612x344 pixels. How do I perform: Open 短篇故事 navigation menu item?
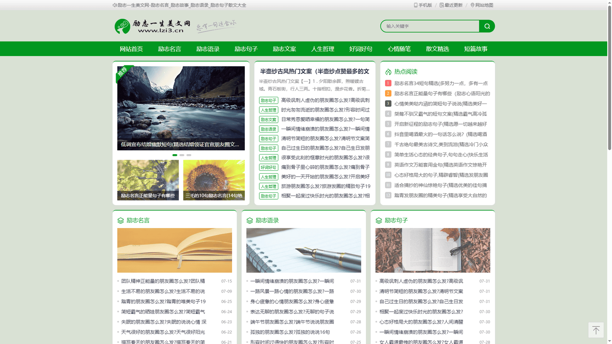tap(476, 49)
